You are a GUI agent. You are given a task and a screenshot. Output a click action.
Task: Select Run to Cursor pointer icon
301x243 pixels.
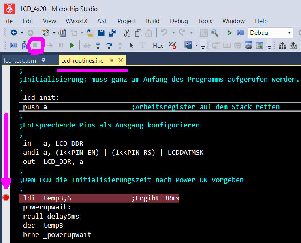coord(131,45)
